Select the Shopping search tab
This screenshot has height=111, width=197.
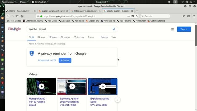(79, 37)
